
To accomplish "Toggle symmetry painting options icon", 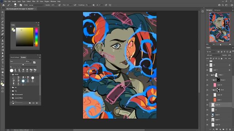I will tap(110, 5).
